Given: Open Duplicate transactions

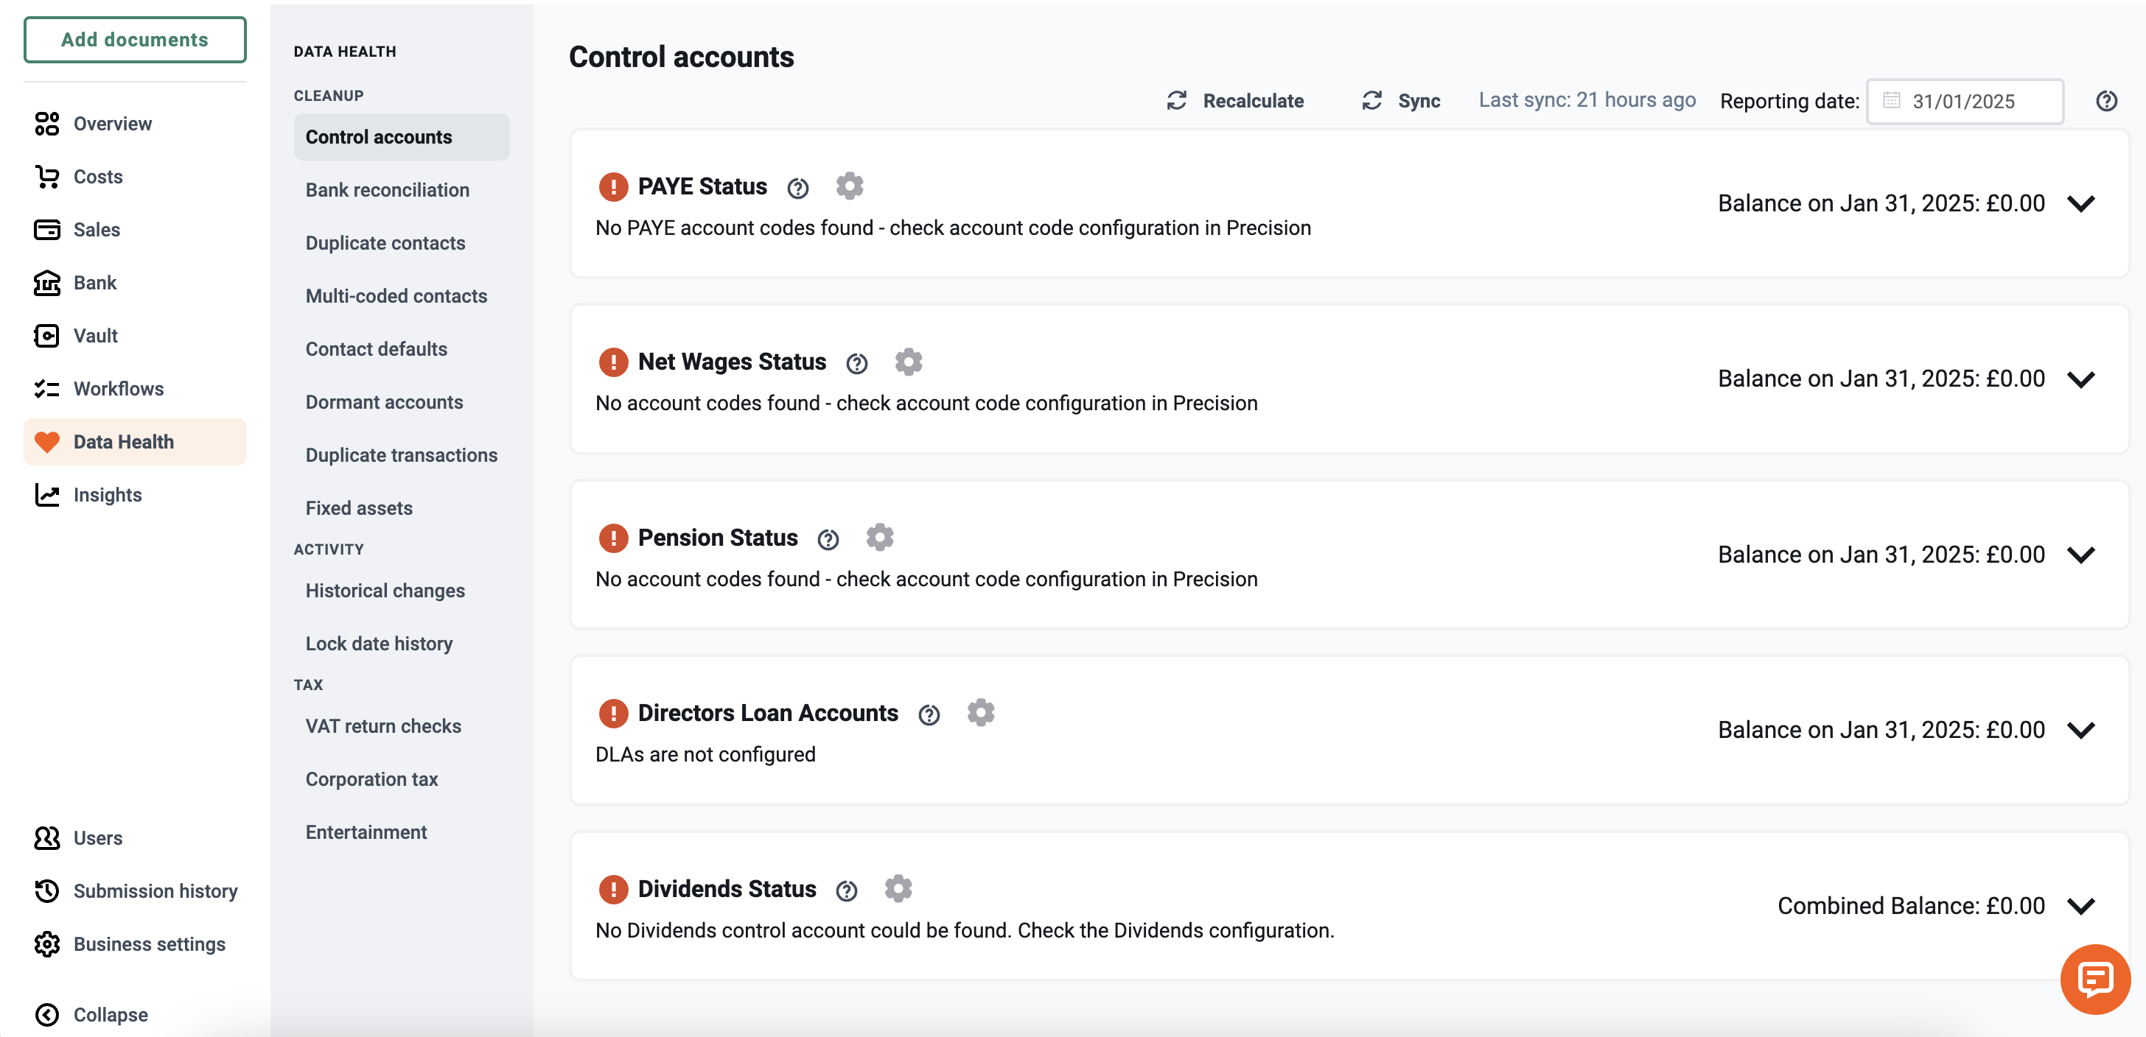Looking at the screenshot, I should 402,455.
